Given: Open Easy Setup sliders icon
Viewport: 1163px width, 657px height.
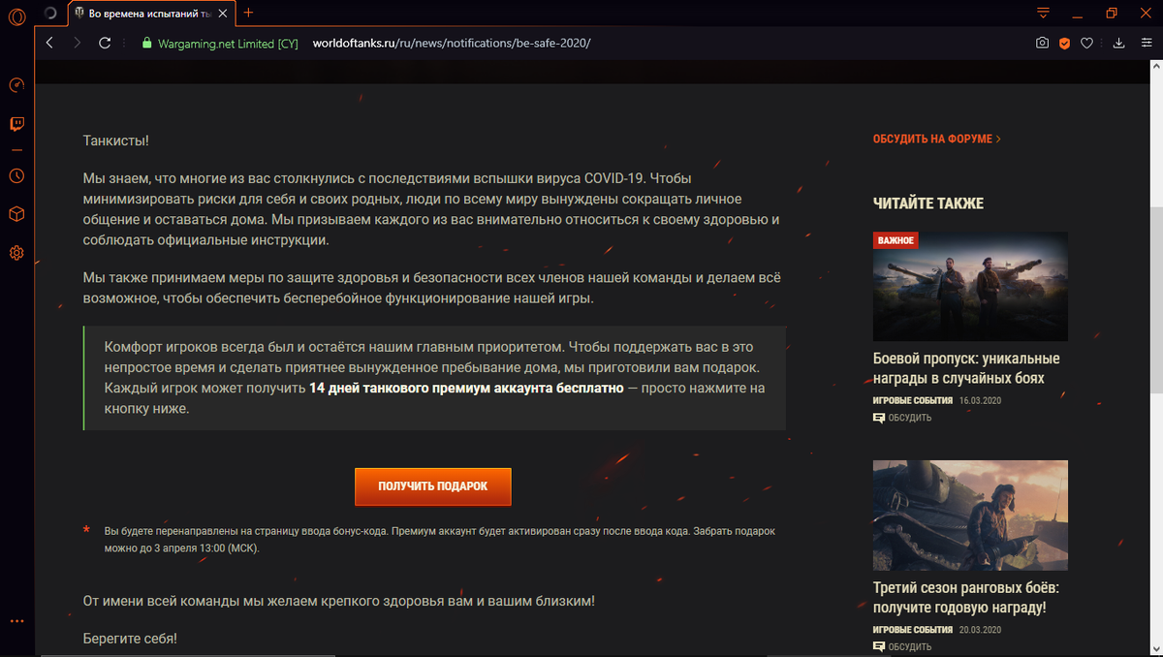Looking at the screenshot, I should (x=1145, y=44).
